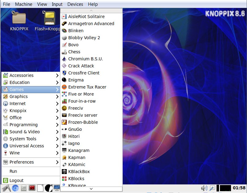
Task: Choose Logout from the start menu
Action: (31, 180)
